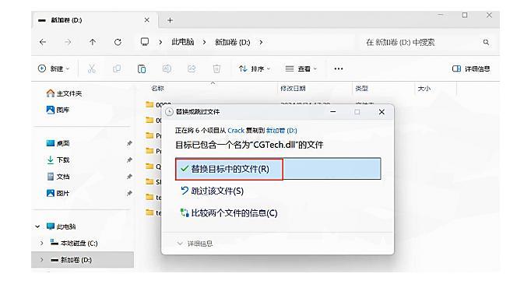Expand the 新加卷 (D:) tree node
Viewport: 531px width, 284px height.
(x=41, y=260)
